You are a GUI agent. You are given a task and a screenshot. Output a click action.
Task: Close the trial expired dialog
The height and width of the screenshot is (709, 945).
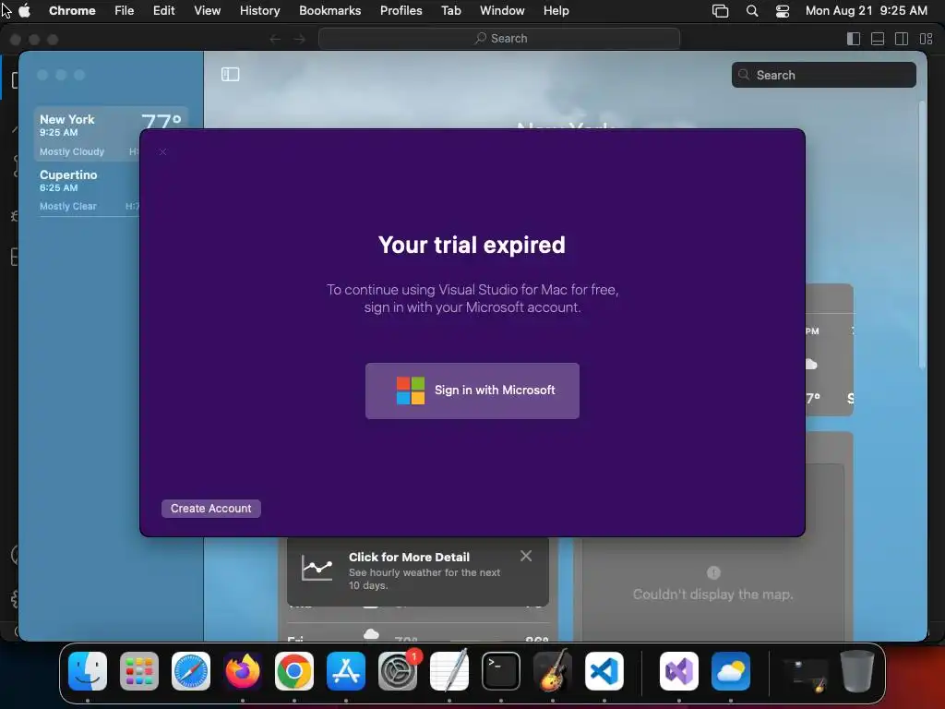point(162,152)
